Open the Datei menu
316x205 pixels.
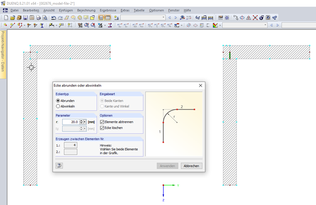pyautogui.click(x=15, y=10)
